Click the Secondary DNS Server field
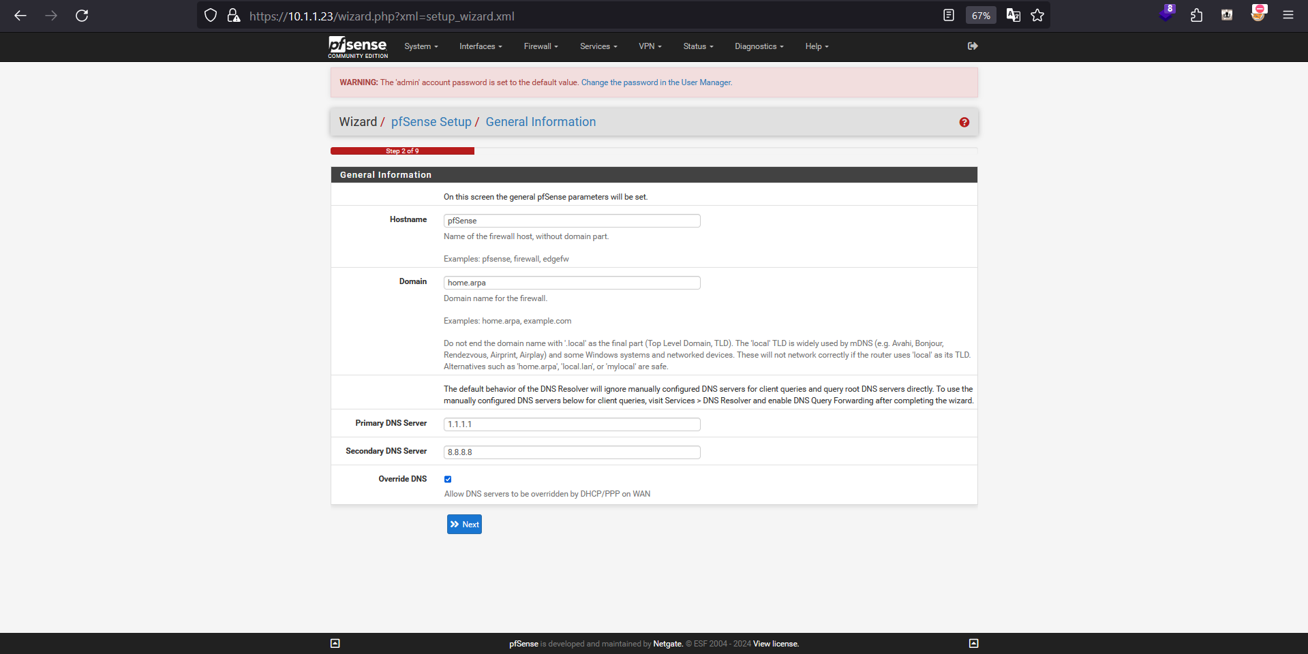Image resolution: width=1308 pixels, height=654 pixels. [x=572, y=452]
